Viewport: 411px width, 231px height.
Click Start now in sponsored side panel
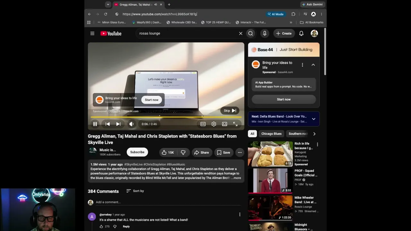(284, 99)
